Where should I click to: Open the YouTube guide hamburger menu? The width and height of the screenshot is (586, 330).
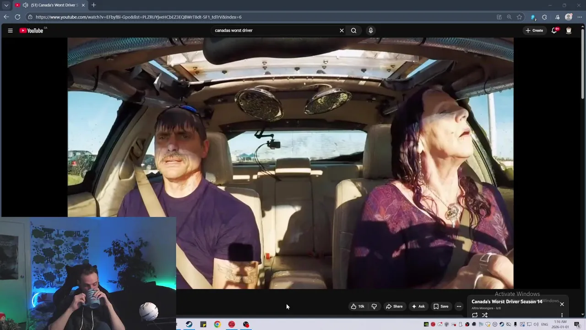[x=10, y=31]
